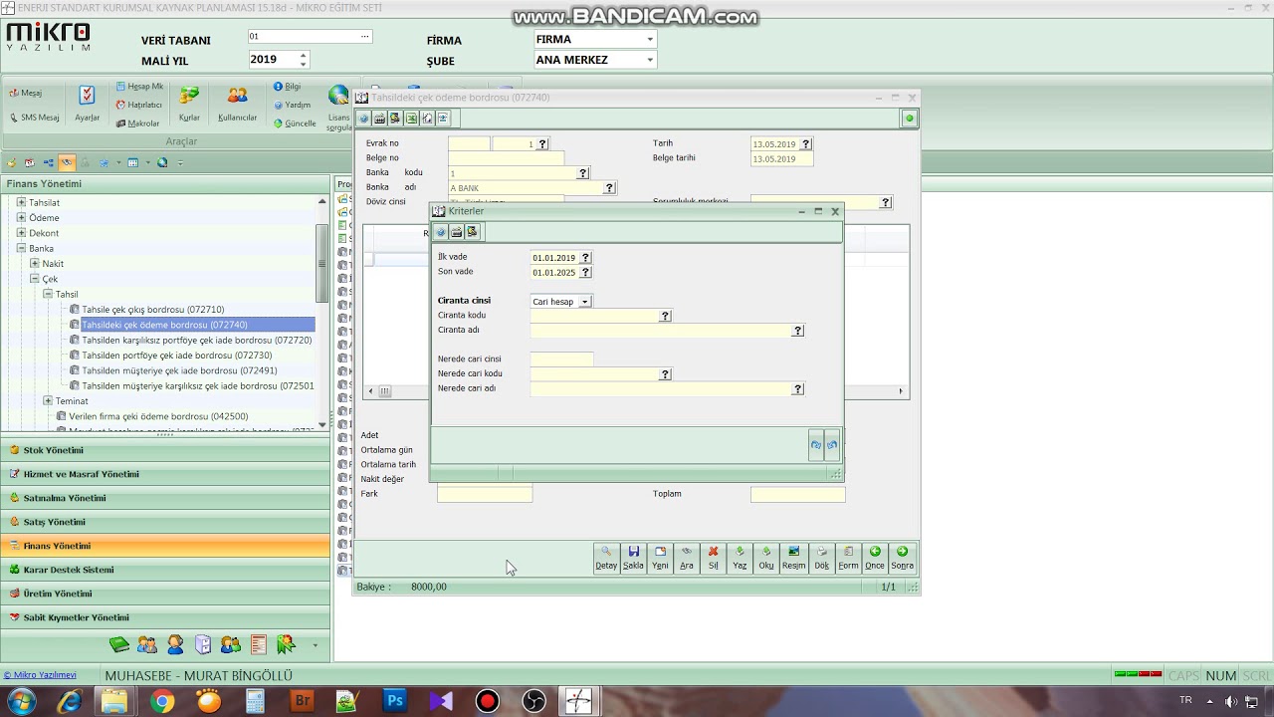Open the Nerede cari kodu lookup button
This screenshot has height=717, width=1274.
click(665, 374)
